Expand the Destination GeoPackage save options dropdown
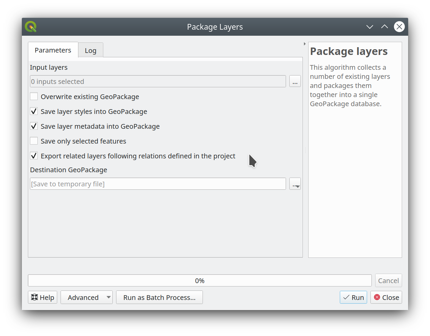430x336 pixels. pyautogui.click(x=295, y=184)
